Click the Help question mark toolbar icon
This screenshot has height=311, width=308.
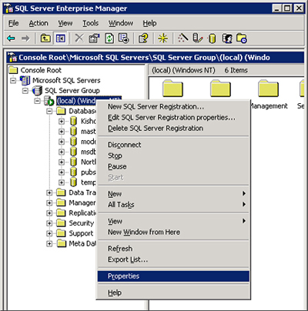[x=143, y=38]
